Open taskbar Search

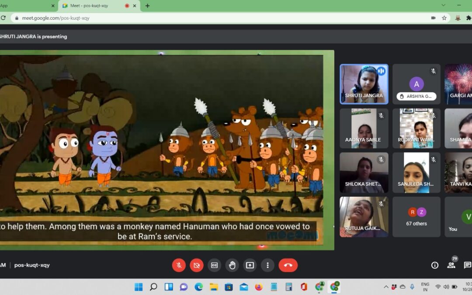point(153,287)
